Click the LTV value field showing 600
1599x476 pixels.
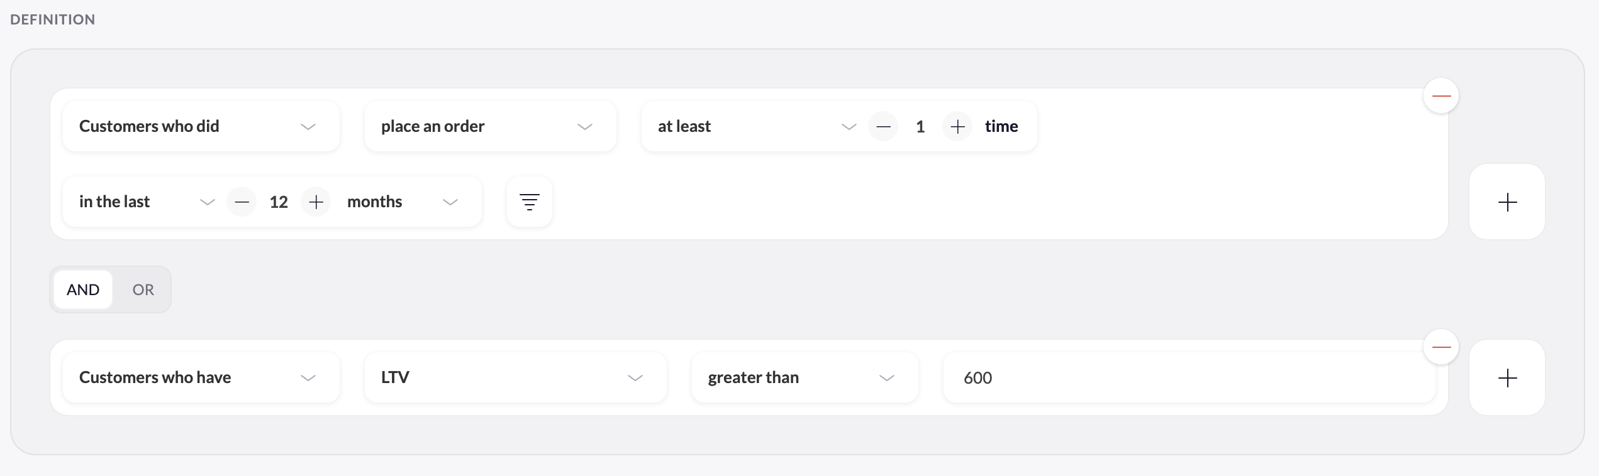[x=1189, y=377]
